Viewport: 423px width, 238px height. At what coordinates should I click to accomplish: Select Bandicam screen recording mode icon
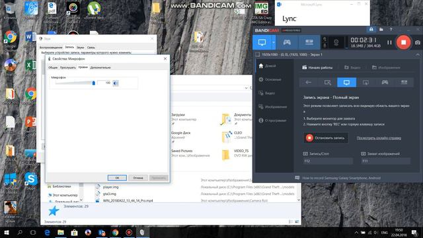[262, 42]
